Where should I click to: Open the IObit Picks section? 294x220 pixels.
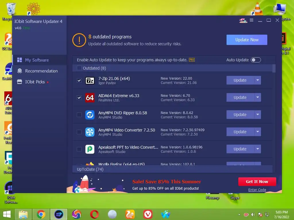tap(40, 82)
